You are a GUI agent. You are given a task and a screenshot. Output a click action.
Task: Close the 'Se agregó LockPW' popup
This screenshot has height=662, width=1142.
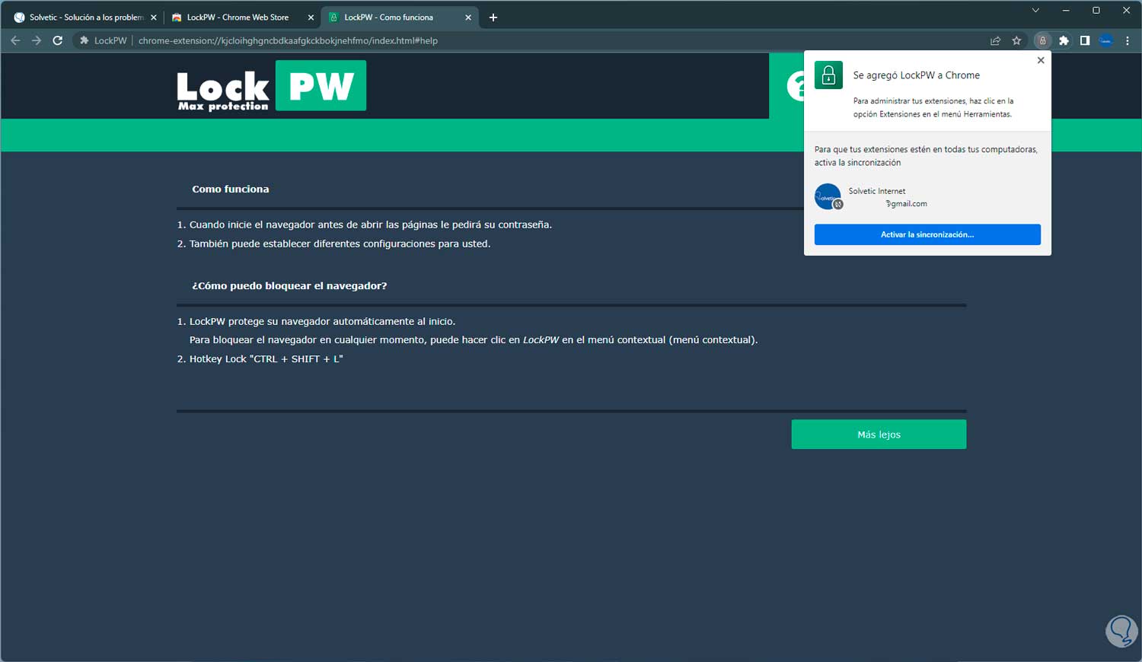(1041, 60)
